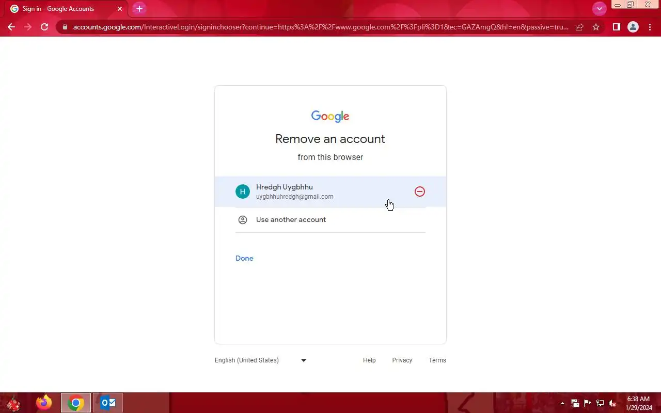The image size is (661, 413).
Task: Click the Done link
Action: 244,258
